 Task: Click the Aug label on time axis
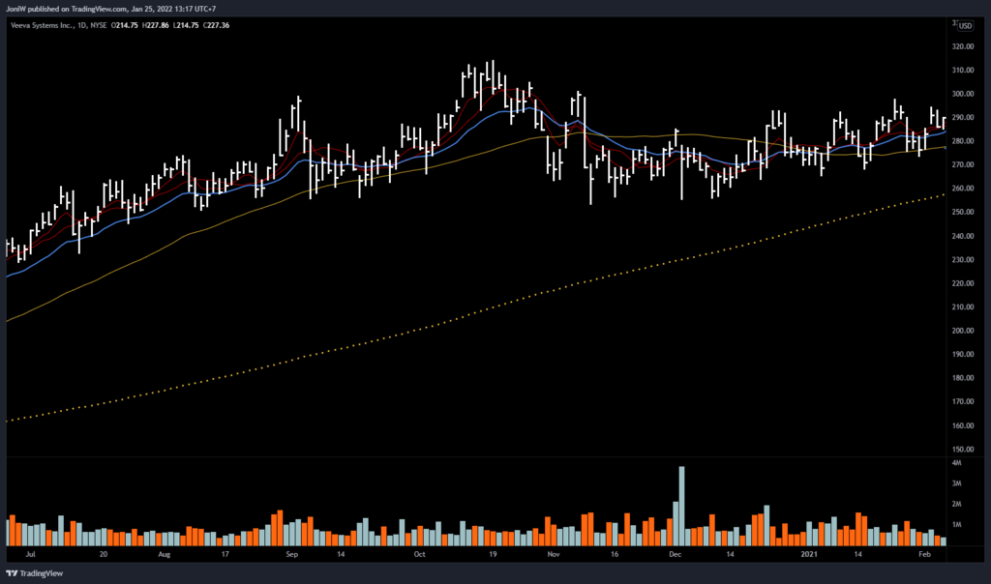coord(164,557)
